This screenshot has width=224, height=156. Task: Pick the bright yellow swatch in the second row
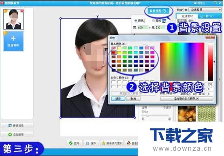[x=119, y=52]
